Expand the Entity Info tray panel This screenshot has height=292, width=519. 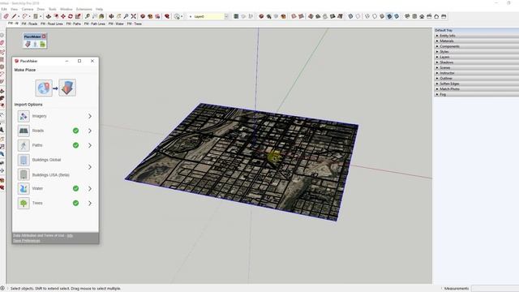pos(477,36)
